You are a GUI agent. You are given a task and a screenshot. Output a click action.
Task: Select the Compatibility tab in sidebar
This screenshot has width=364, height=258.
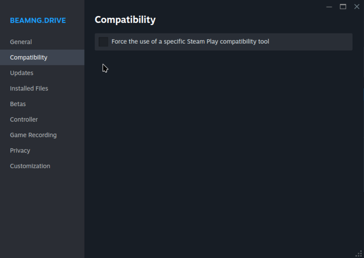coord(29,57)
